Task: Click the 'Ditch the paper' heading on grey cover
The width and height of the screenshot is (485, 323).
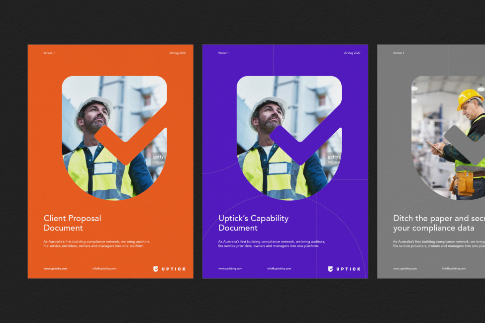Action: tap(439, 223)
